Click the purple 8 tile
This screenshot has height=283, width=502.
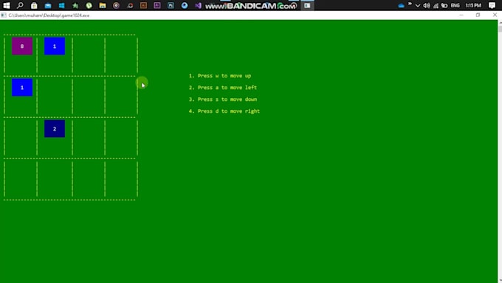pos(22,46)
